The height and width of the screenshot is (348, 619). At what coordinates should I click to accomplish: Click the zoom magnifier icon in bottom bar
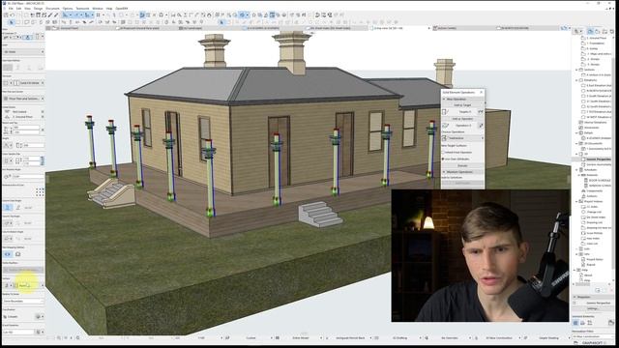click(59, 337)
